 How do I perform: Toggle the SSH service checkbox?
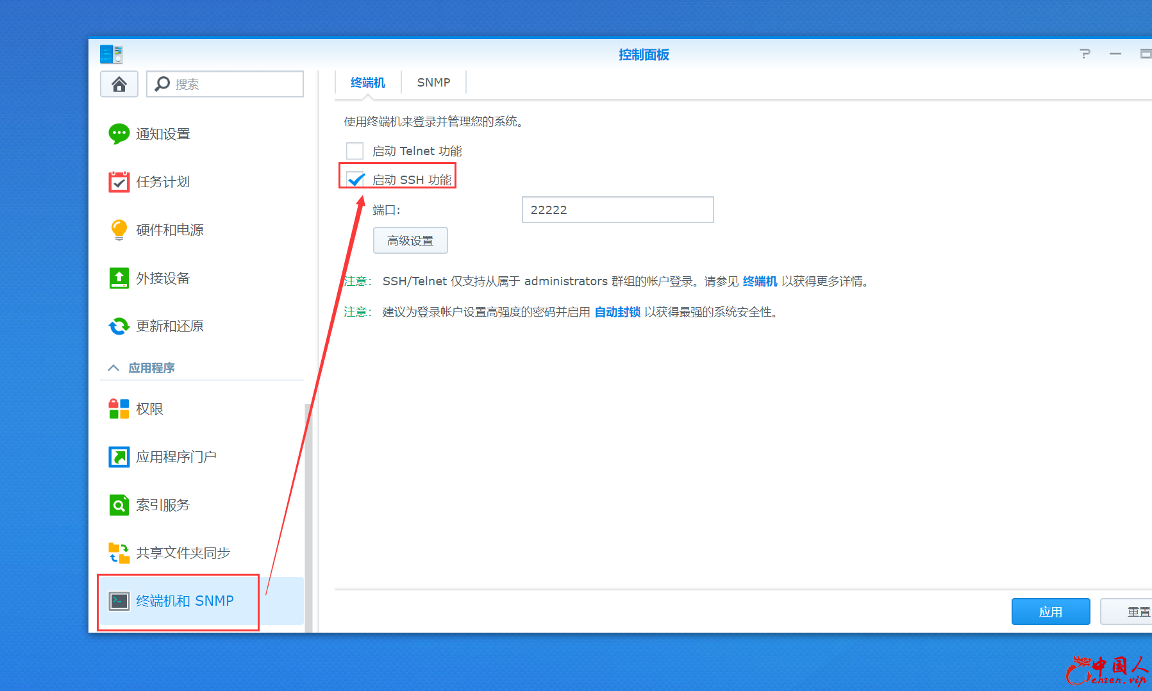[x=355, y=179]
